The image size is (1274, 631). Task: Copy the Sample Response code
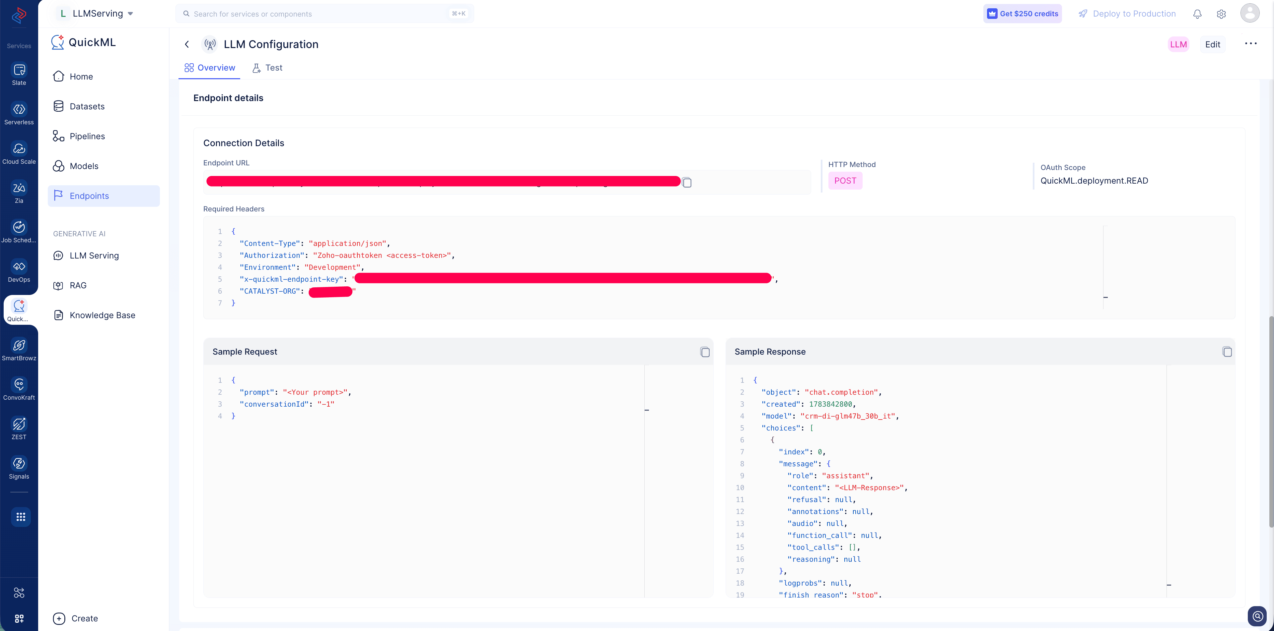click(1227, 352)
